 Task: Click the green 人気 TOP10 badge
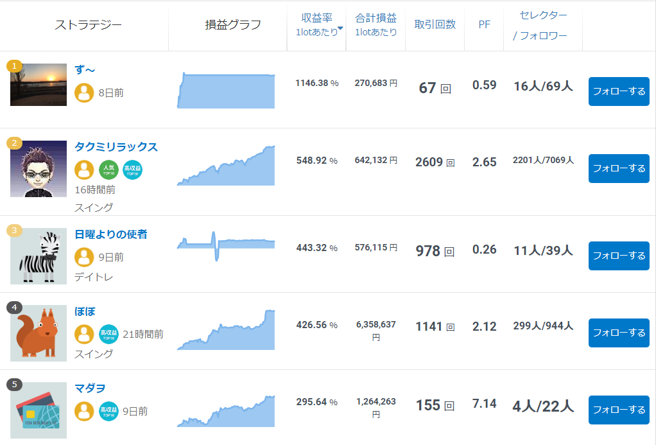[108, 170]
